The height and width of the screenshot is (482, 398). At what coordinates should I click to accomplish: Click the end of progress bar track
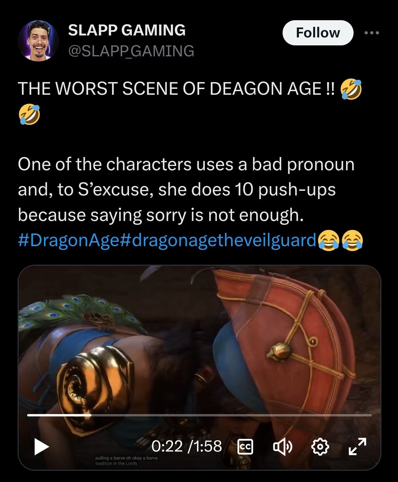[x=370, y=415]
